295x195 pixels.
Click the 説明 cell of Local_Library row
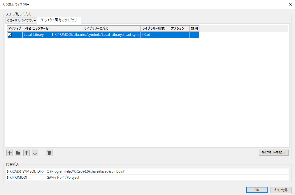tap(194, 35)
